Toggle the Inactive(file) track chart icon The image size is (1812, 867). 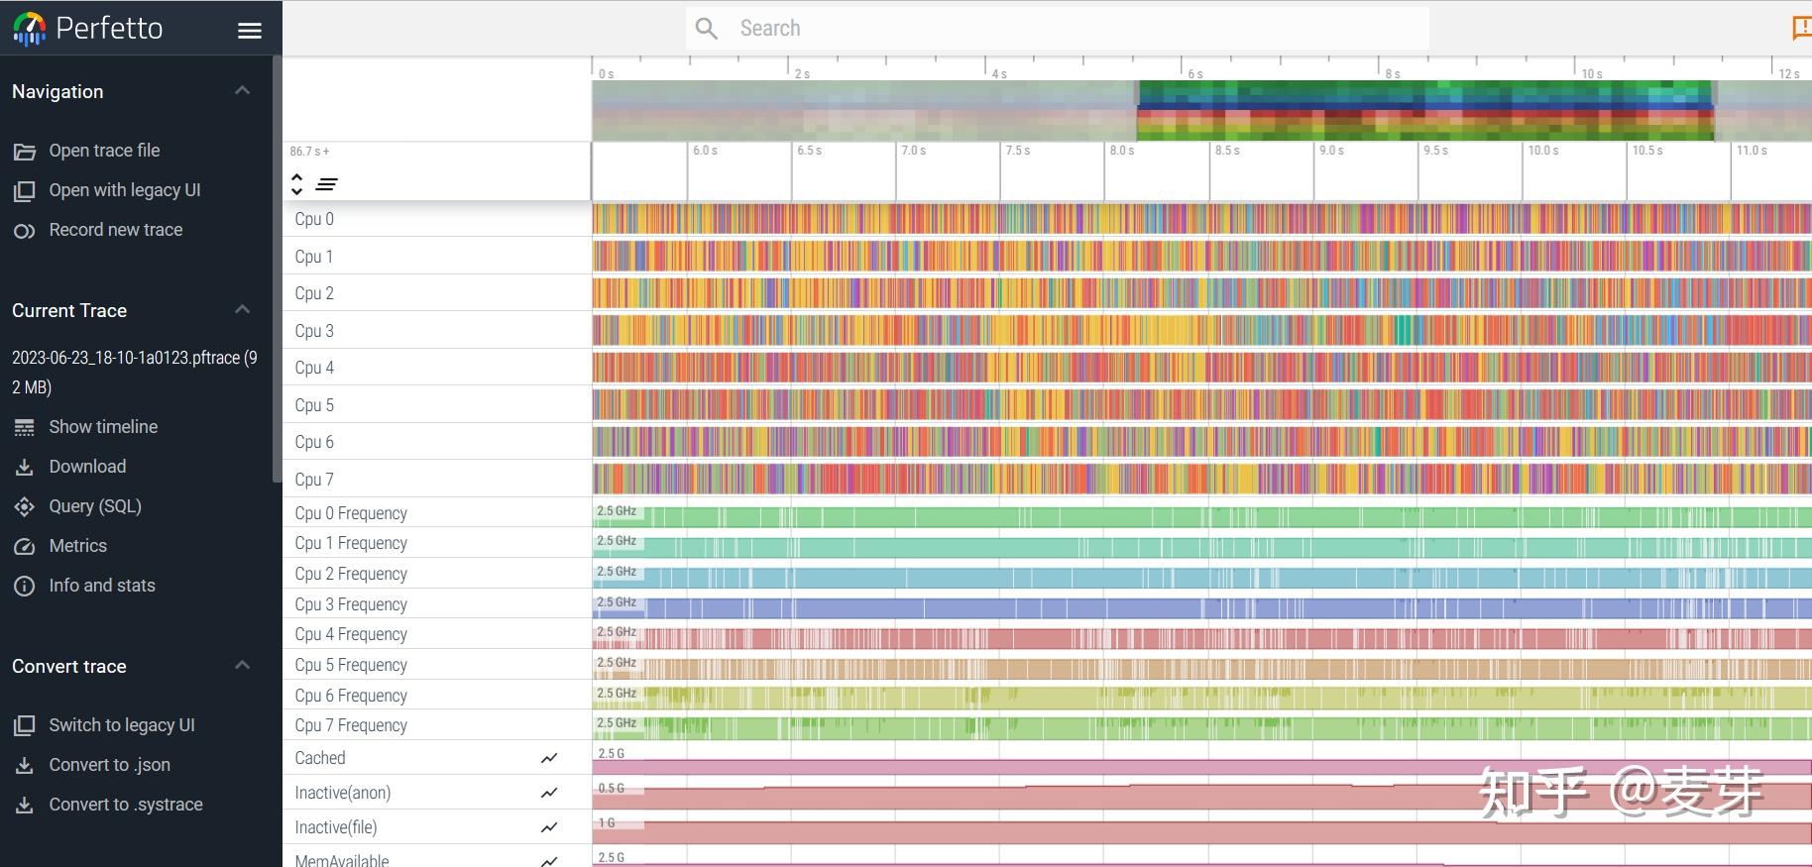pyautogui.click(x=549, y=827)
